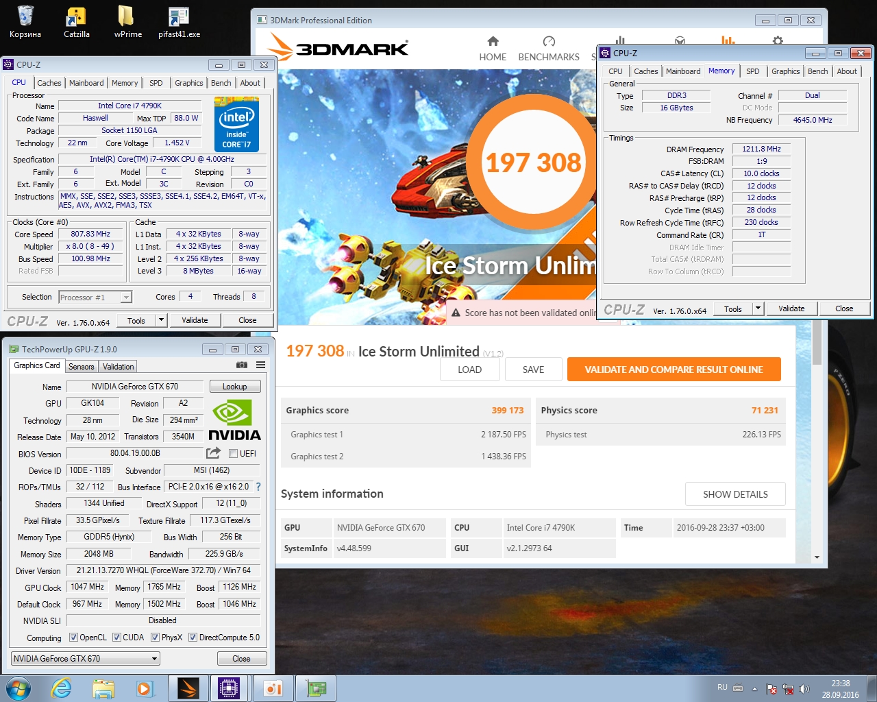The image size is (877, 702).
Task: Click Driver Version field in GPU-Z
Action: [163, 570]
